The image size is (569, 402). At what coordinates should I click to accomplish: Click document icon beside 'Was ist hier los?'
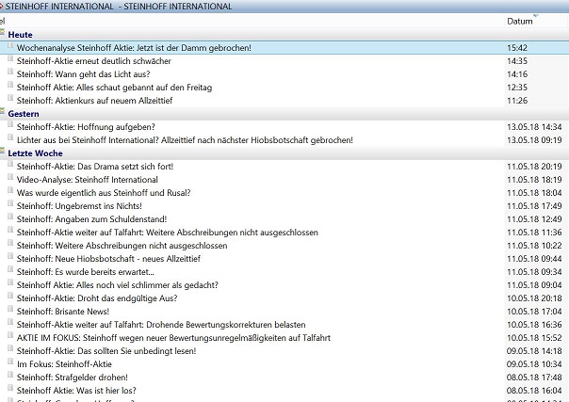10,388
